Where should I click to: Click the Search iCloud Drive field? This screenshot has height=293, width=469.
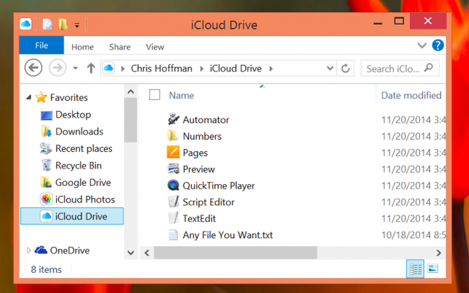(x=400, y=68)
